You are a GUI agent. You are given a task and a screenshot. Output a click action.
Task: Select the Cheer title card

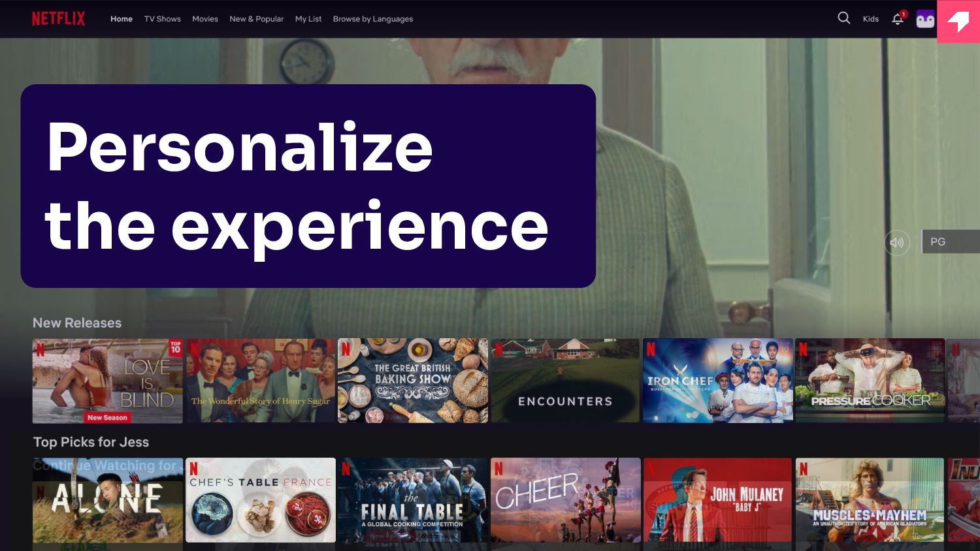tap(566, 500)
